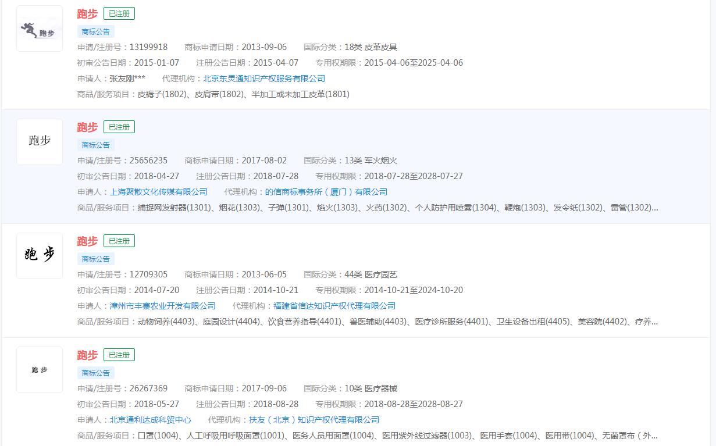
Task: Click exclusive period 2014-10-21至2024-10-20
Action: [414, 290]
